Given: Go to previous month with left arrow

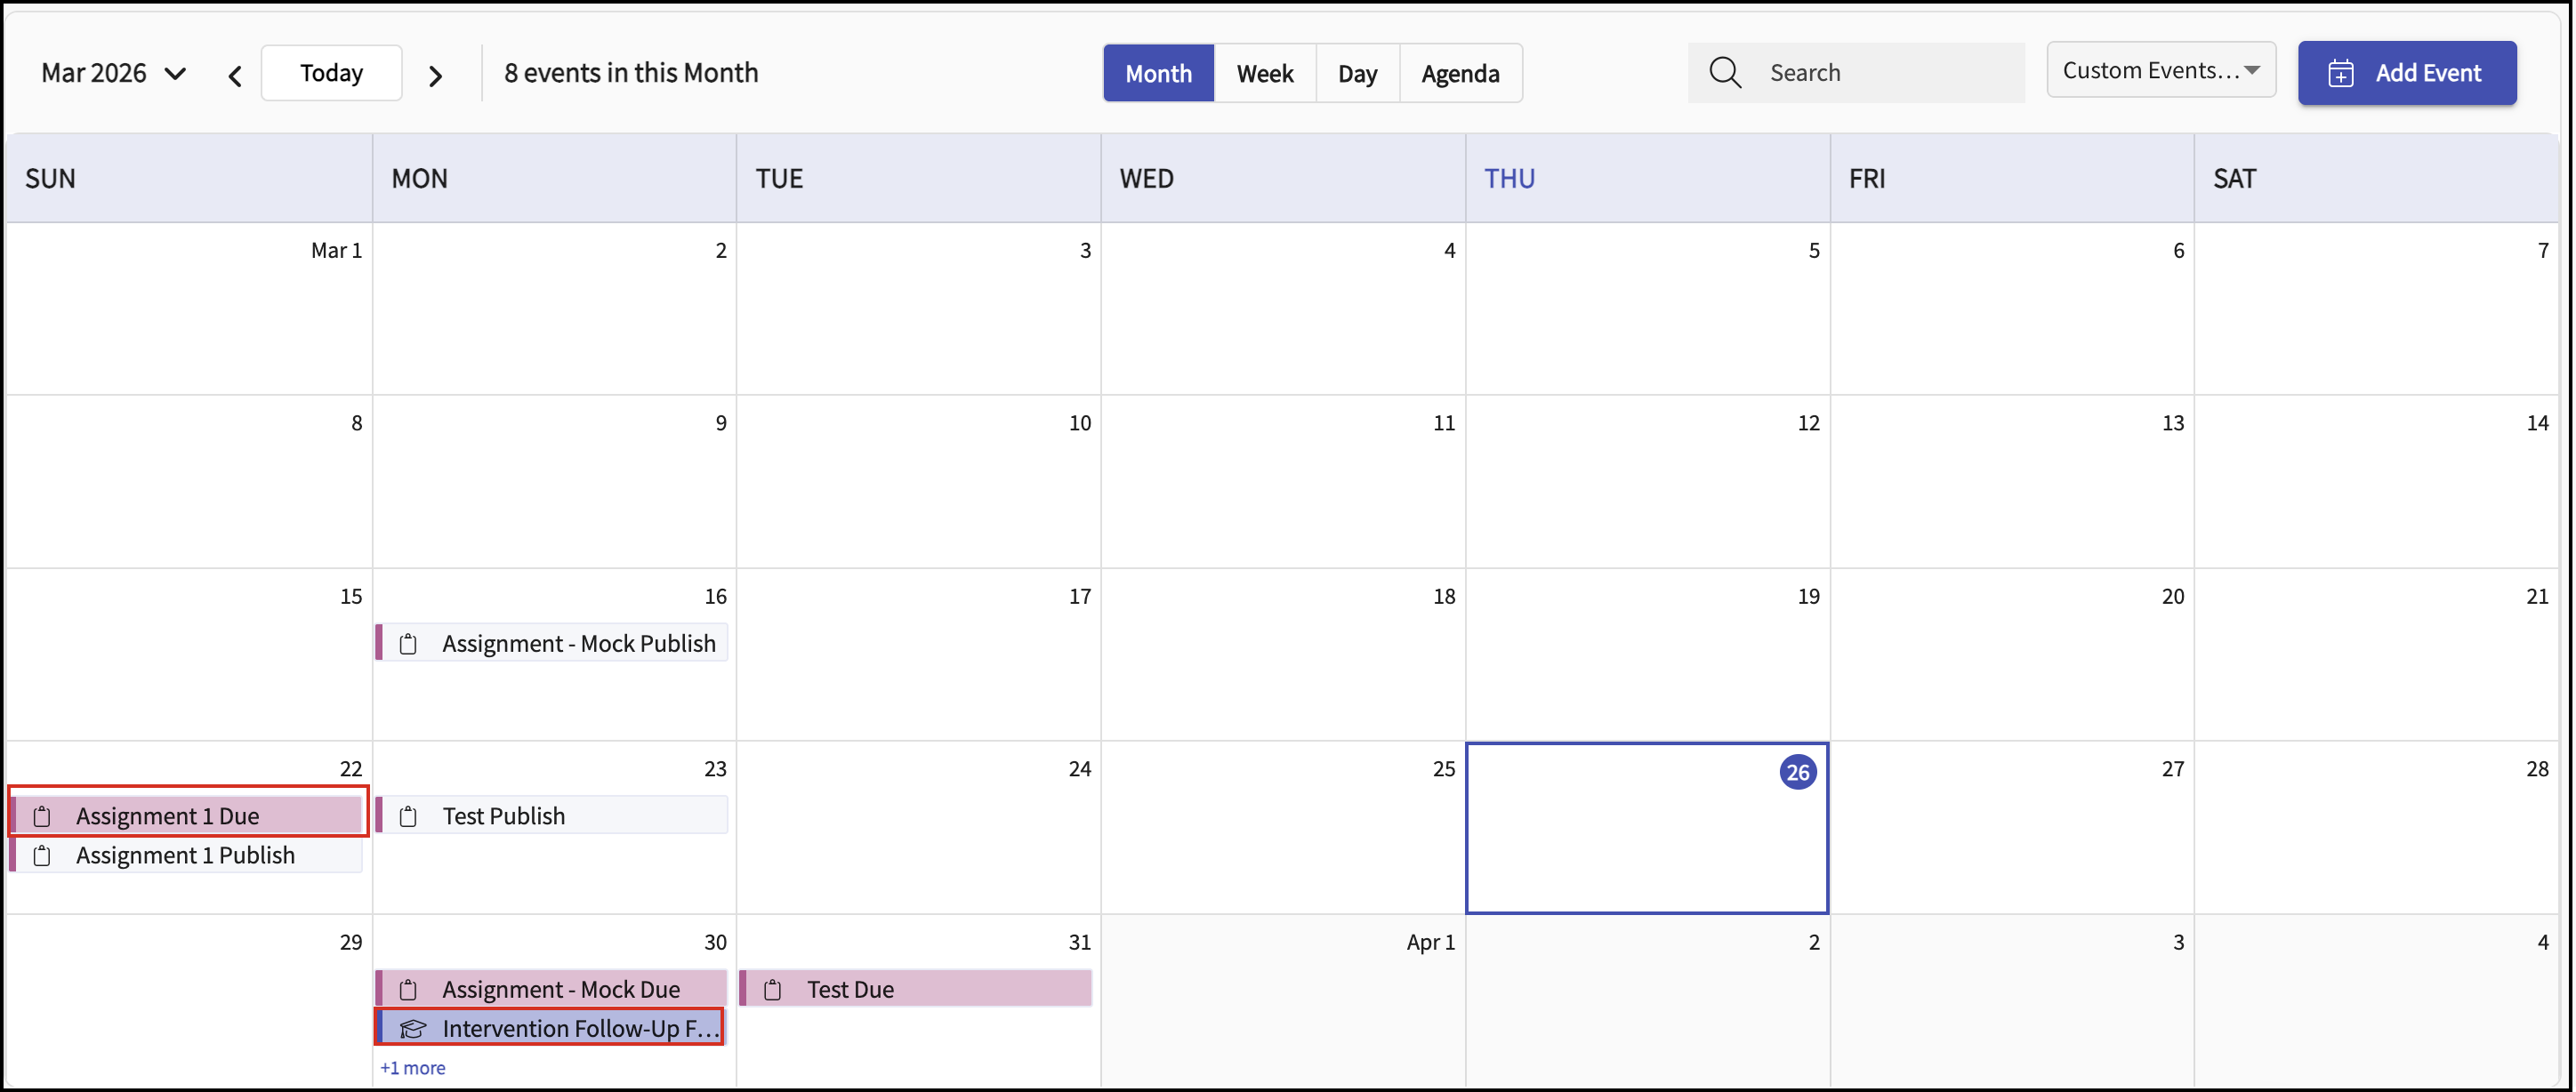Looking at the screenshot, I should click(x=235, y=75).
